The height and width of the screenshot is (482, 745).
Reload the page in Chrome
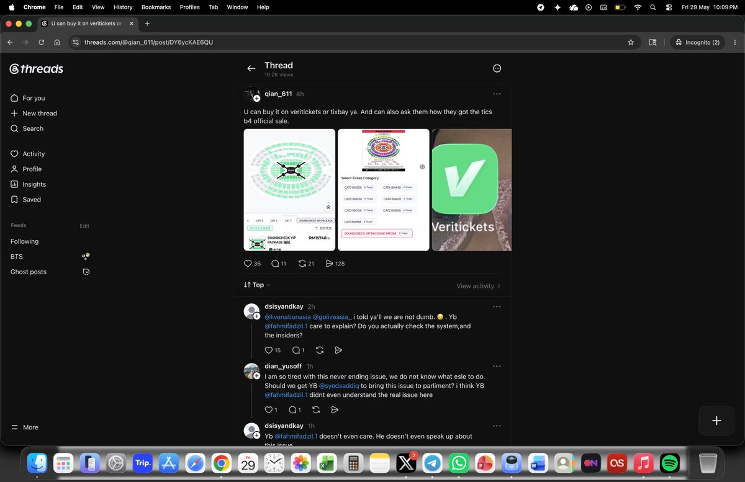(41, 42)
